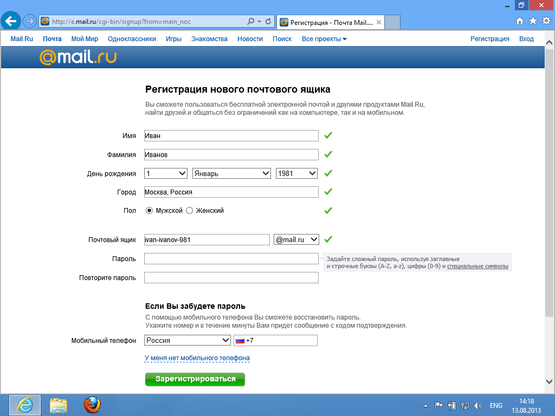The width and height of the screenshot is (555, 416).
Task: Click the У меня нет мобильного телефона link
Action: click(x=197, y=358)
